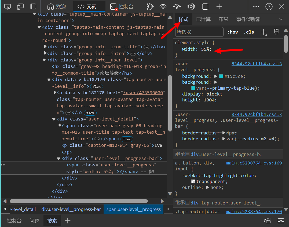Follow the /user/473590000 href link
Viewport: 289px width, 227px height.
143,93
